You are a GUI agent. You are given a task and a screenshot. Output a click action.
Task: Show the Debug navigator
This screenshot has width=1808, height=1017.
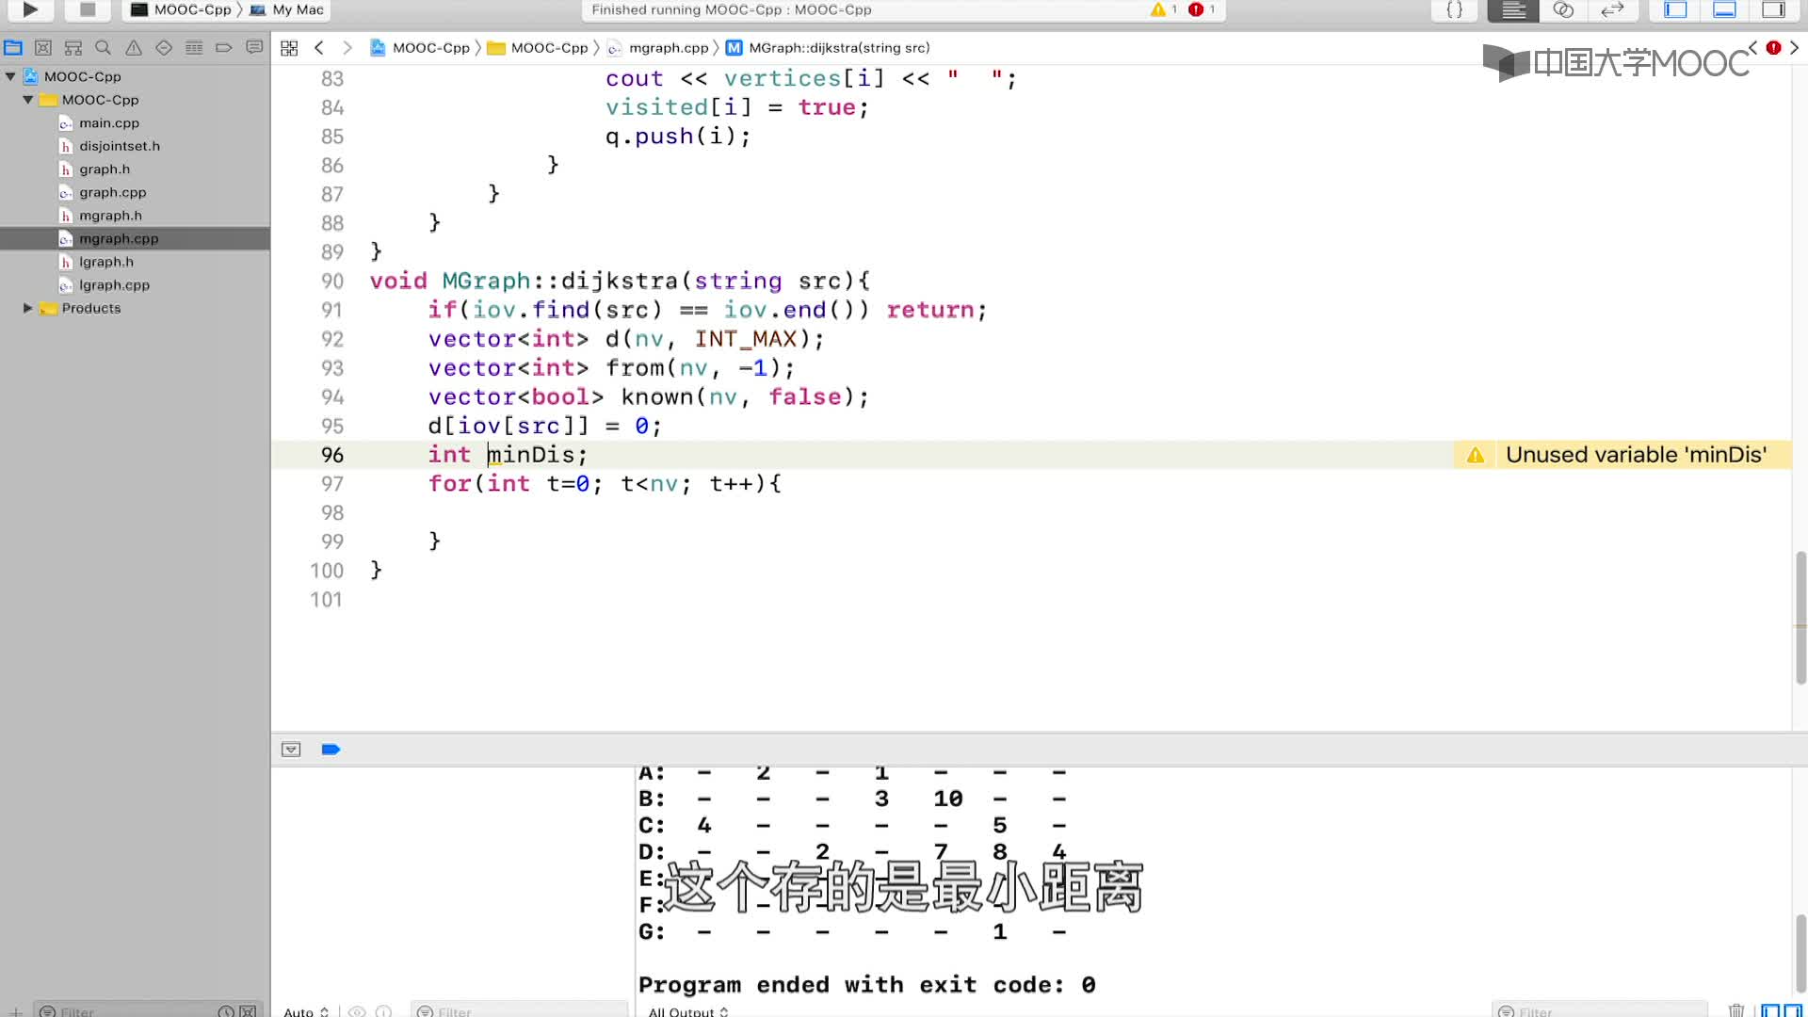tap(194, 47)
